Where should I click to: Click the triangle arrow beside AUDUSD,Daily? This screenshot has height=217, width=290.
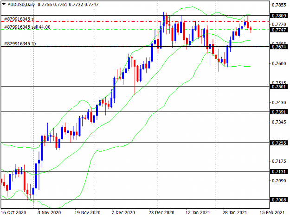pyautogui.click(x=4, y=4)
